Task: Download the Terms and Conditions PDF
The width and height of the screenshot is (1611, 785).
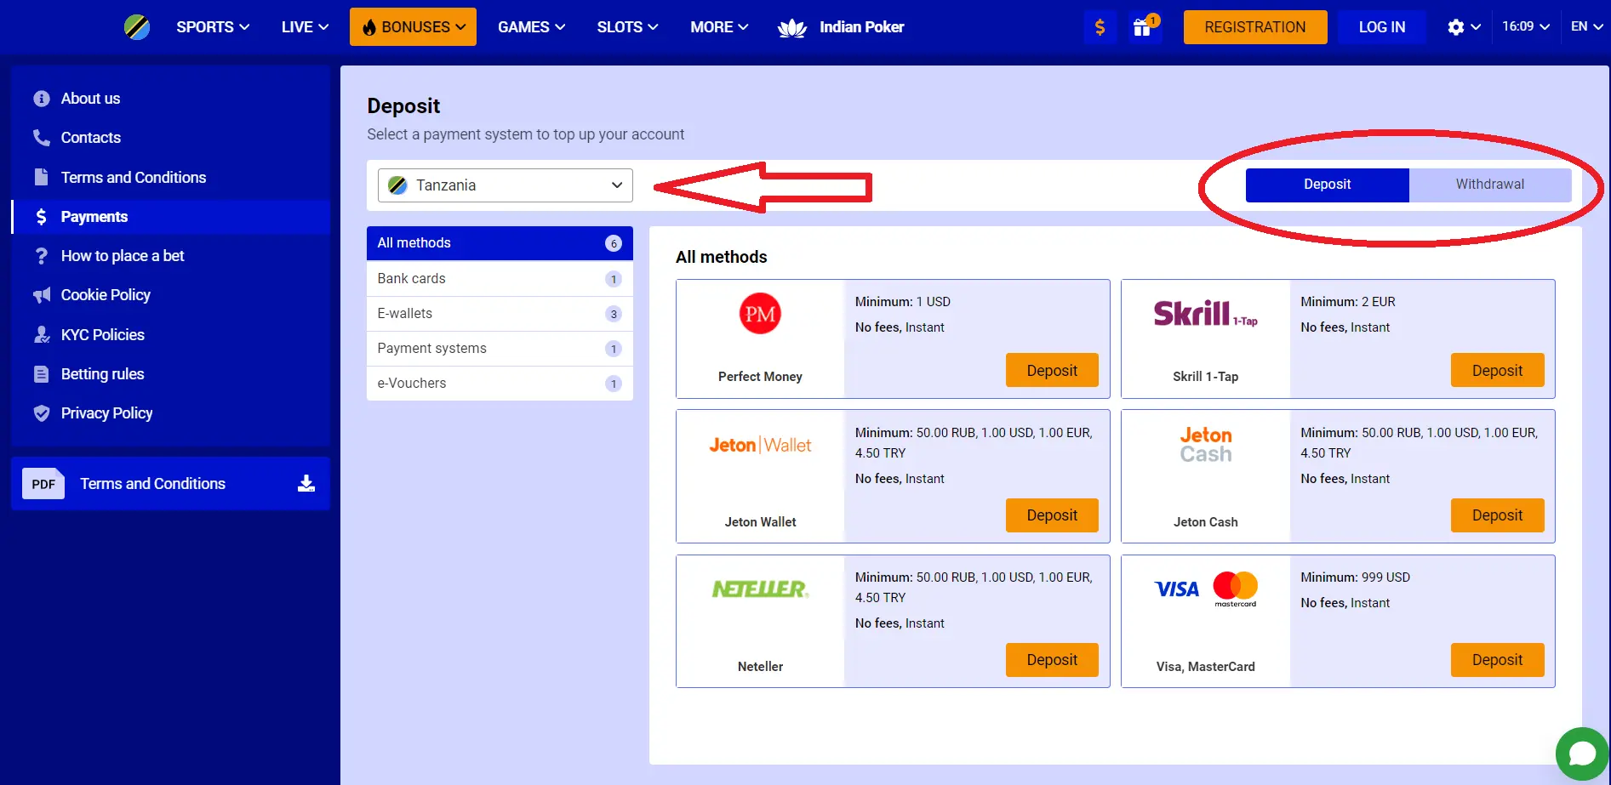Action: [x=304, y=483]
